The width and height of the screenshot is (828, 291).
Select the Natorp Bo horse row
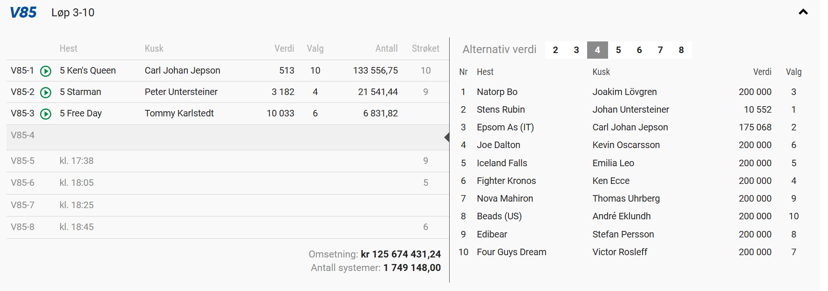click(497, 92)
